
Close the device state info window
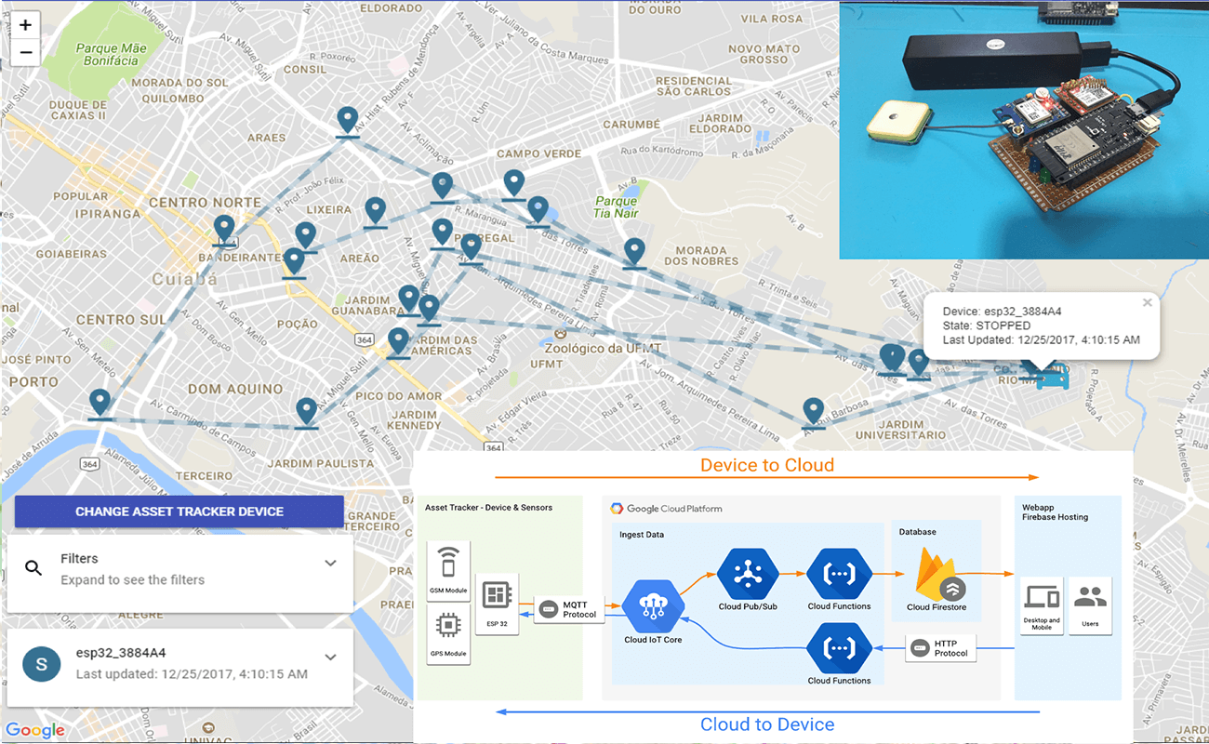coord(1147,301)
